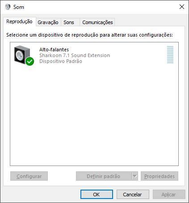Click the Aplicar button
This screenshot has width=189, height=203.
coord(169,194)
